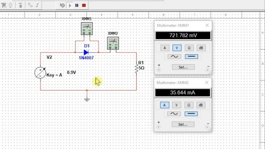Click the plus terminal in Multimeter-XMM1 panel
This screenshot has height=149, width=265.
tap(159, 70)
